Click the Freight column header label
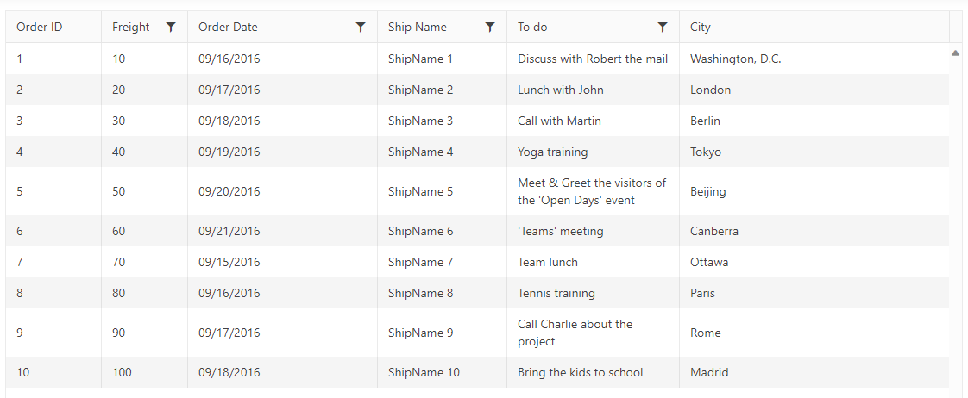968x398 pixels. pyautogui.click(x=131, y=27)
